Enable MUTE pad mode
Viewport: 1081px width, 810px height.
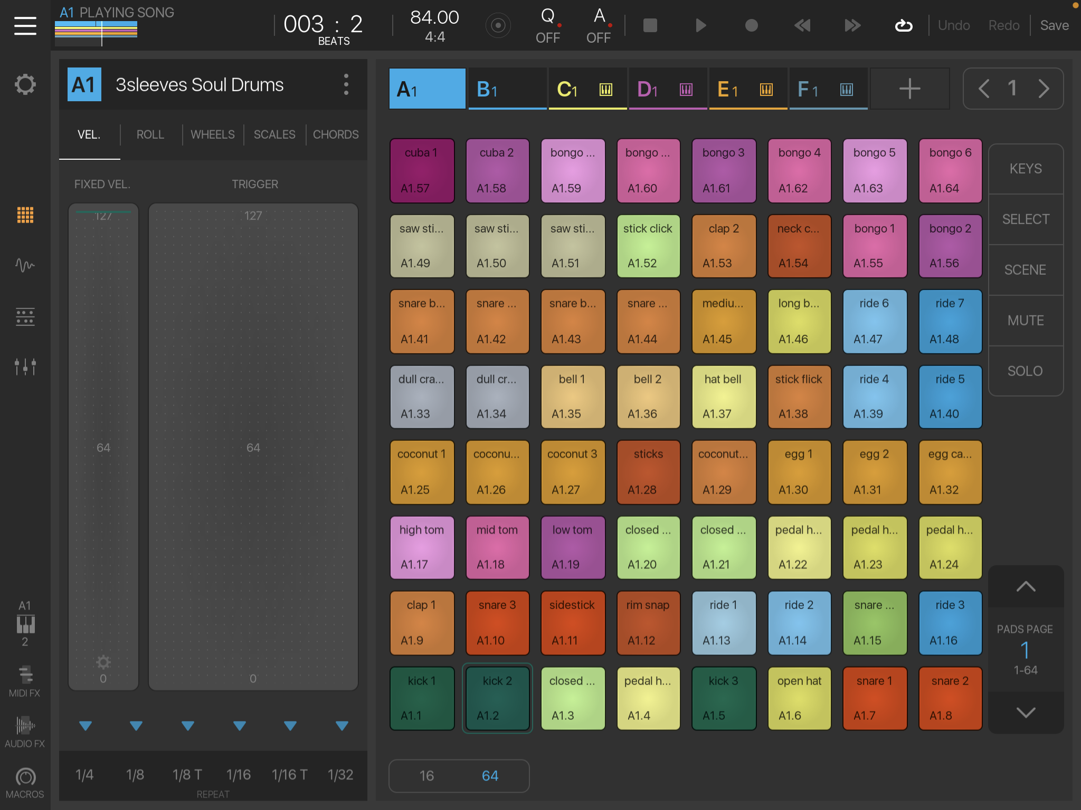click(x=1026, y=321)
